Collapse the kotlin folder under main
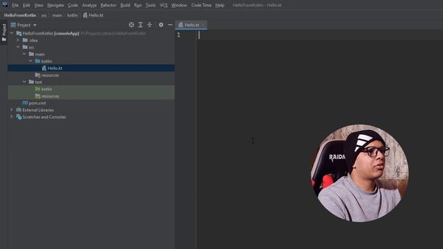The height and width of the screenshot is (249, 443). pos(30,61)
